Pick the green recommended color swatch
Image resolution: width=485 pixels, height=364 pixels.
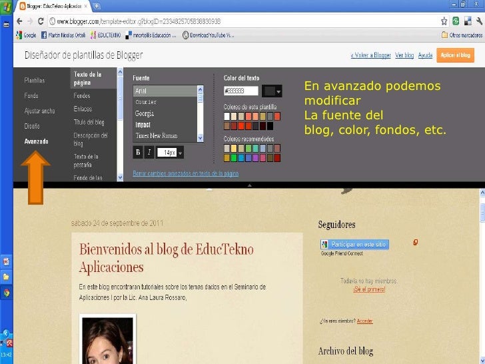235,158
